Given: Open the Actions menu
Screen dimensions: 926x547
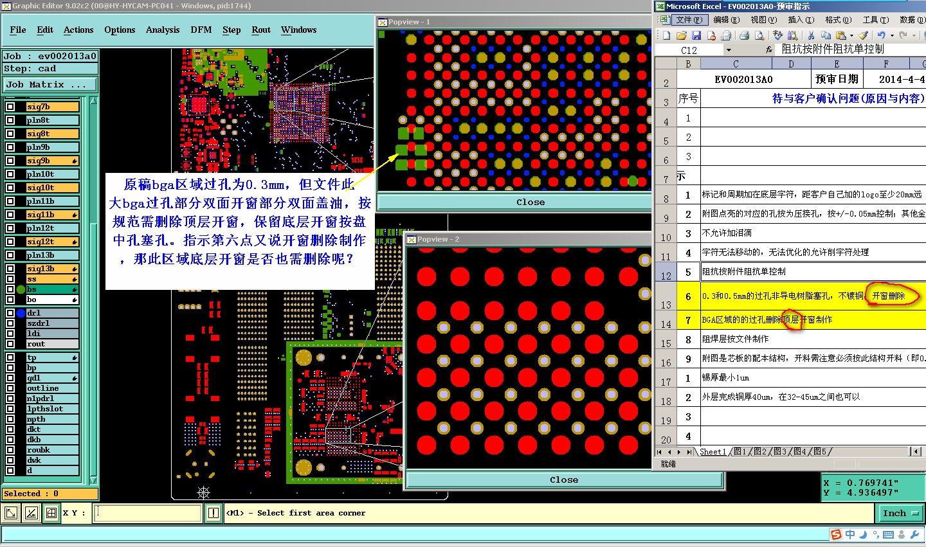Looking at the screenshot, I should click(x=78, y=30).
